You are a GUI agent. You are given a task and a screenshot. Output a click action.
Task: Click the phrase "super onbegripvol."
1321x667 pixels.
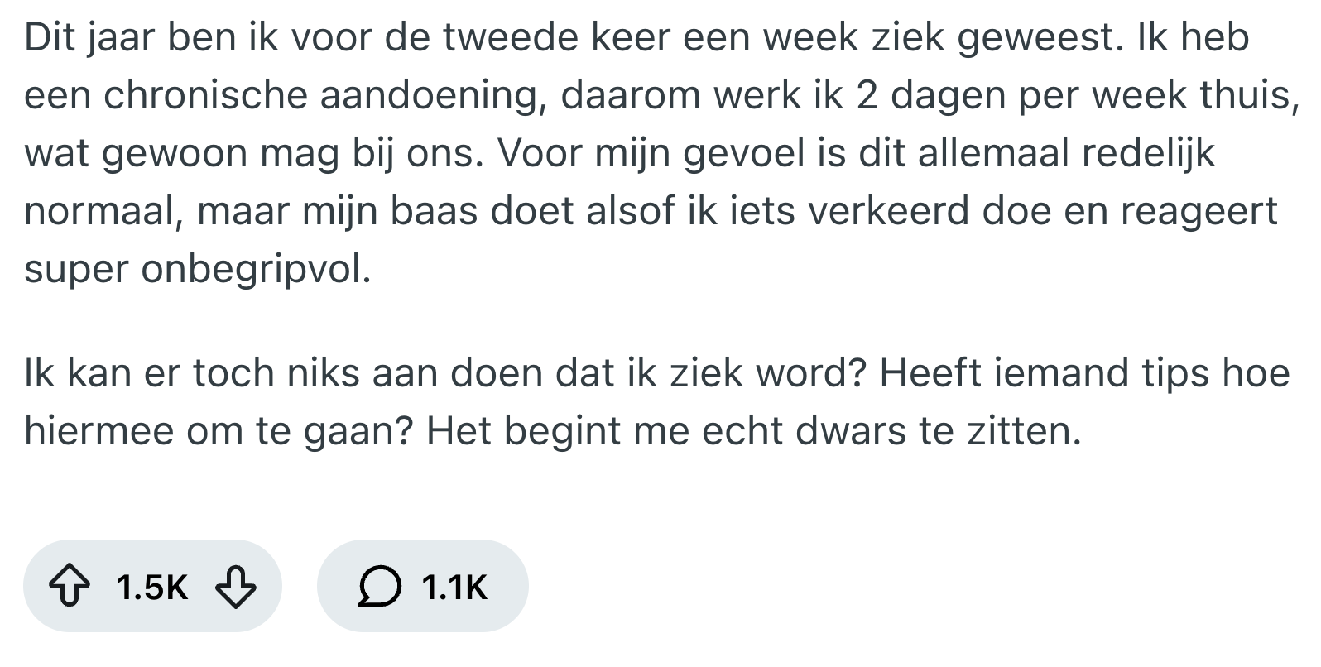pyautogui.click(x=197, y=270)
